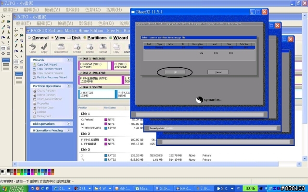308x192 pixels.
Task: Select the Brush tool in 7.JPG toolbox
Action: [9, 32]
